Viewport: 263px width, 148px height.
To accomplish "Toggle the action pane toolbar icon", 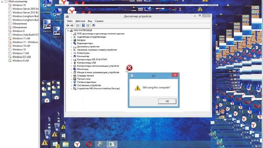I will click(x=88, y=25).
